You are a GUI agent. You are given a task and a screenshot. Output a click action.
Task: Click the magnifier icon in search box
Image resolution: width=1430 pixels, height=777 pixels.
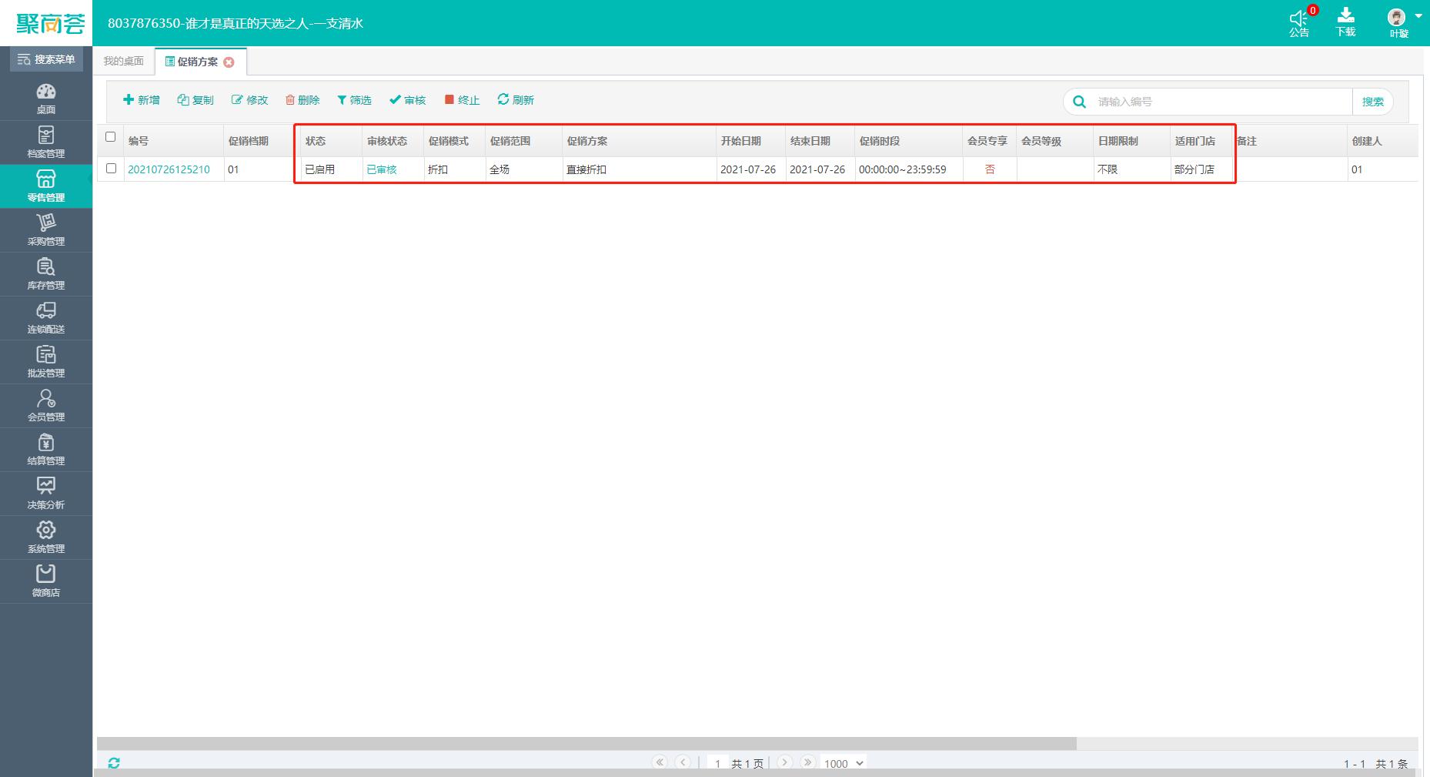(x=1080, y=102)
